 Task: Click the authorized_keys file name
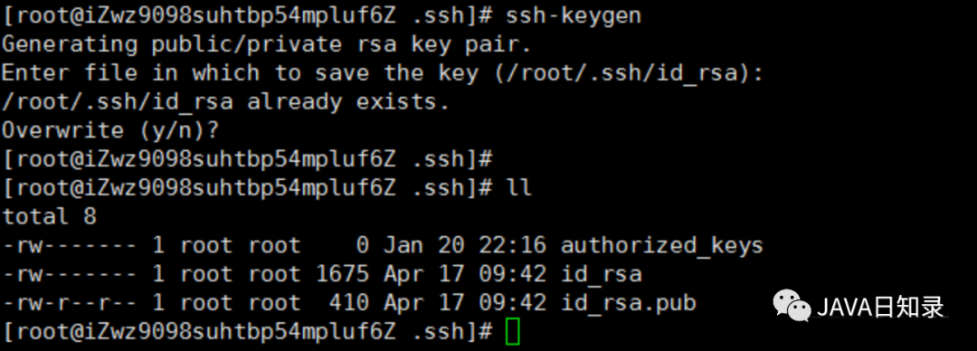click(x=661, y=247)
